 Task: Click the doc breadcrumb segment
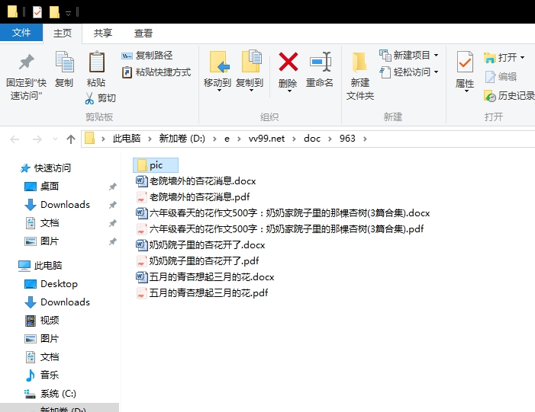(312, 139)
